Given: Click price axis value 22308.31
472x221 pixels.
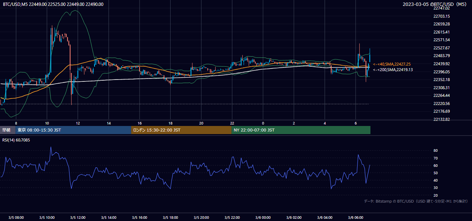Looking at the screenshot, I should (x=441, y=88).
